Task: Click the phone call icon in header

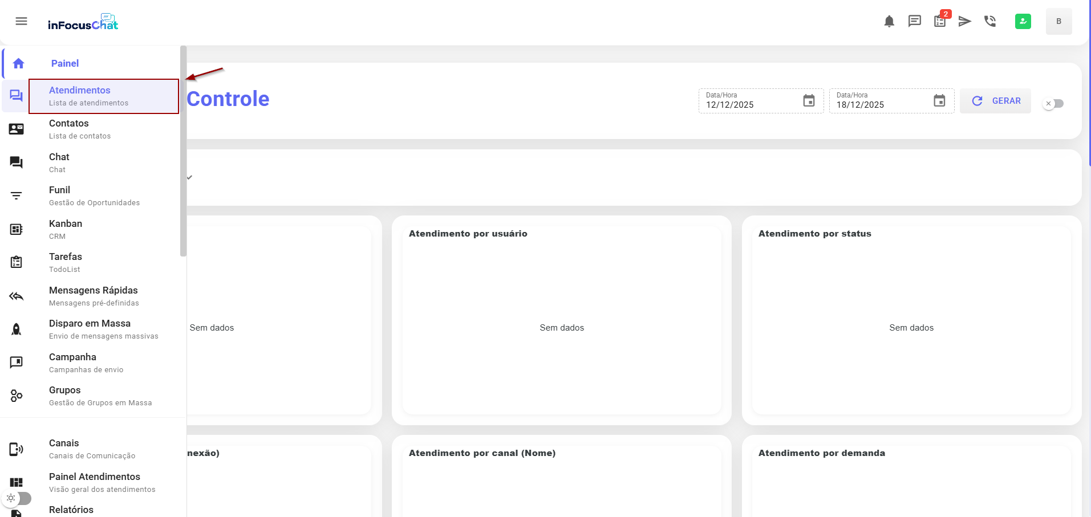Action: 990,22
